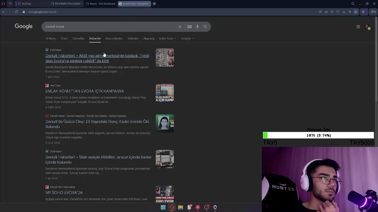Open the Google apps grid
378x212 pixels.
358,27
